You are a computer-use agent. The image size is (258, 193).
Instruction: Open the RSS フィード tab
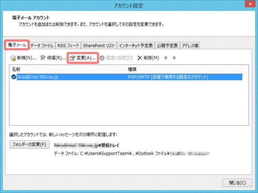click(x=68, y=46)
